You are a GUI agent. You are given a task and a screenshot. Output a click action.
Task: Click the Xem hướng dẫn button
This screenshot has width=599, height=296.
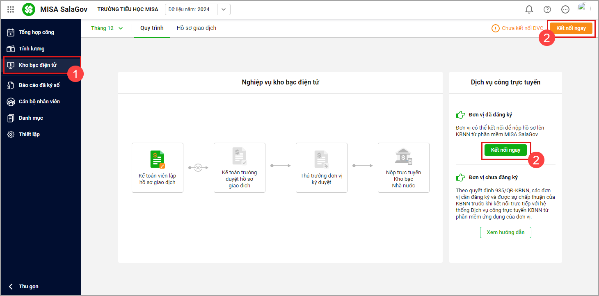point(505,232)
